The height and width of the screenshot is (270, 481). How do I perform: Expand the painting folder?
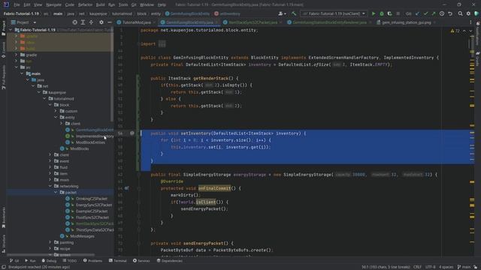[50, 242]
